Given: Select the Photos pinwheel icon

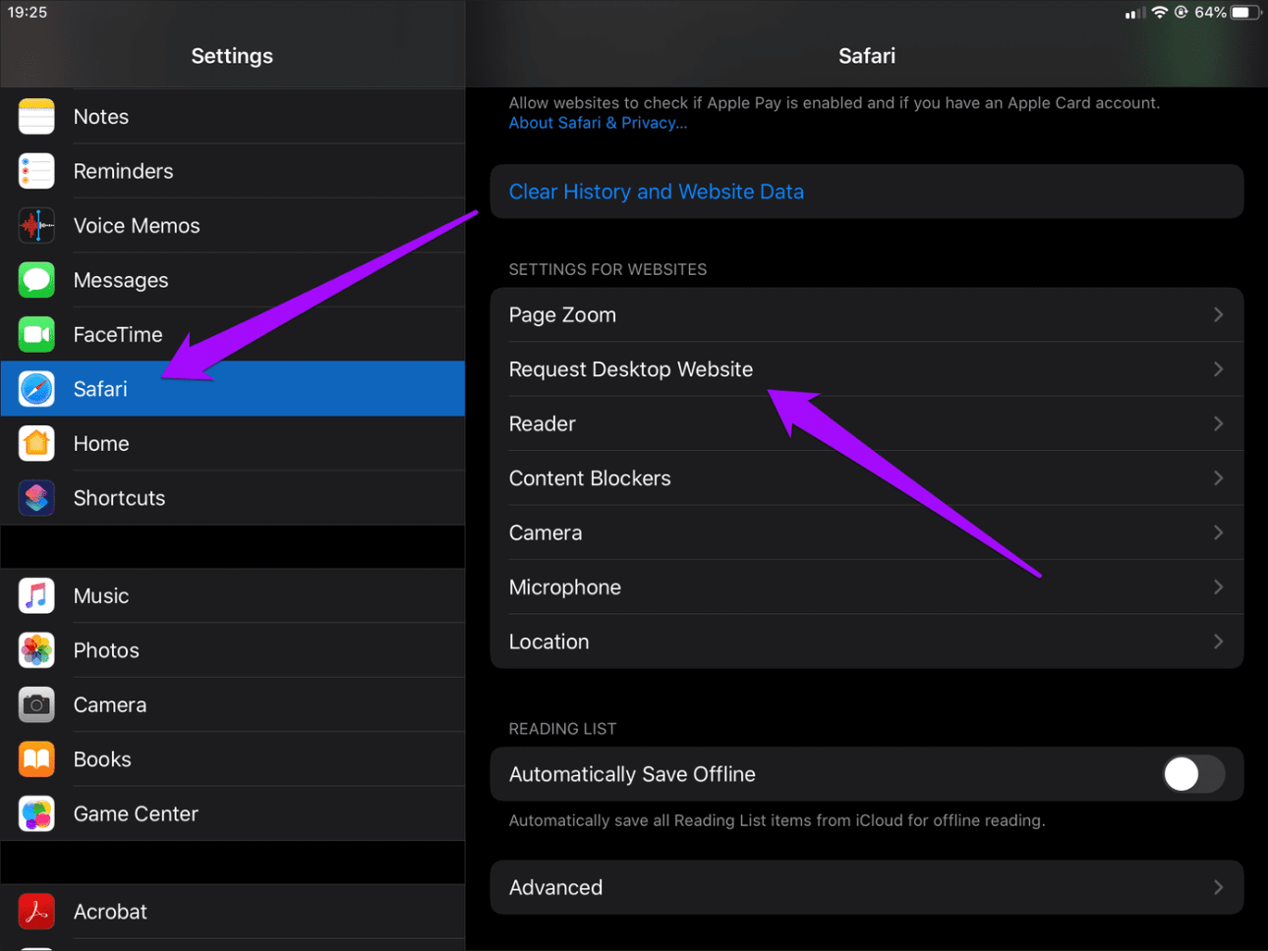Looking at the screenshot, I should (x=36, y=650).
